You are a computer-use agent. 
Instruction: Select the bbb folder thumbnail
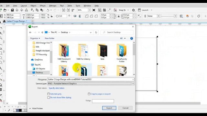[103, 52]
